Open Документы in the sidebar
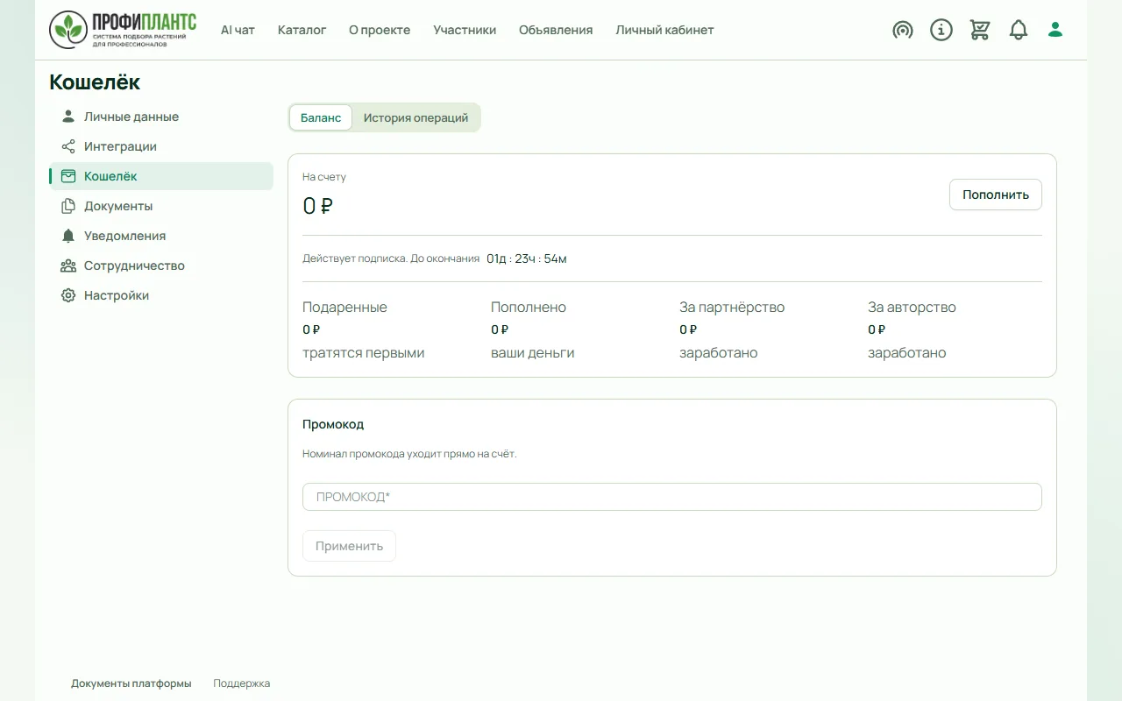The image size is (1122, 701). click(161, 206)
